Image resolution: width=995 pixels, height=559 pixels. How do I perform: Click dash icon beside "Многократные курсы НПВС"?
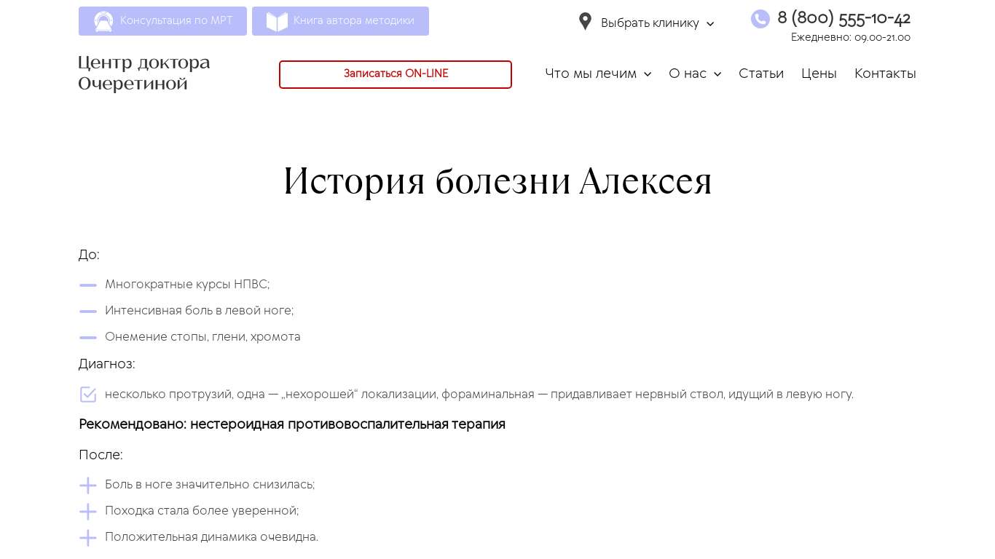click(x=88, y=285)
